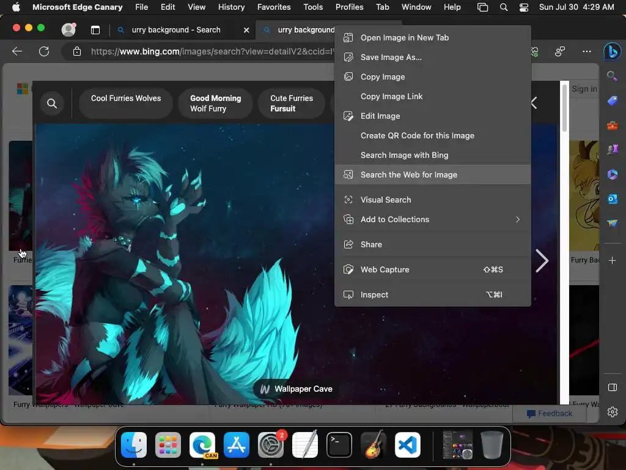Screen dimensions: 626x470
Task: Click Open Image in New Tab
Action: (432, 37)
